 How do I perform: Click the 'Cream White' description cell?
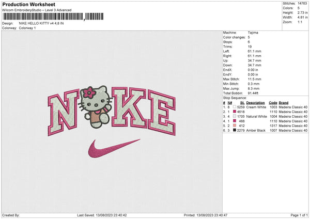pyautogui.click(x=256, y=107)
